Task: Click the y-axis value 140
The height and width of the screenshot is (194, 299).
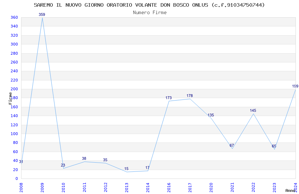Action: (x=14, y=116)
